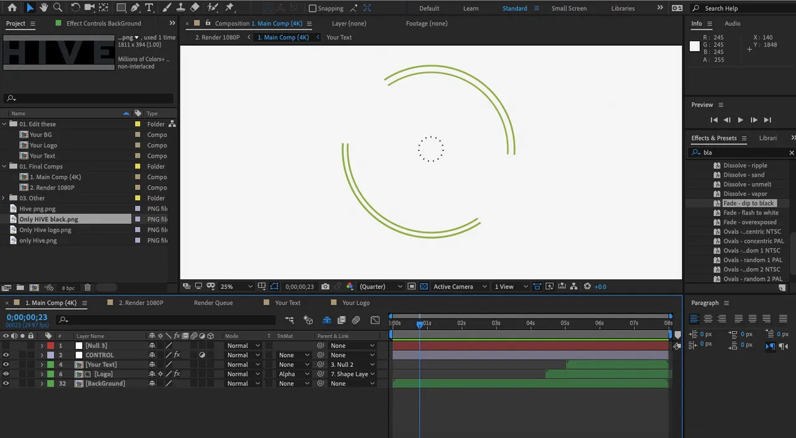The image size is (796, 438).
Task: Open the Your Logo timeline tab
Action: click(356, 303)
